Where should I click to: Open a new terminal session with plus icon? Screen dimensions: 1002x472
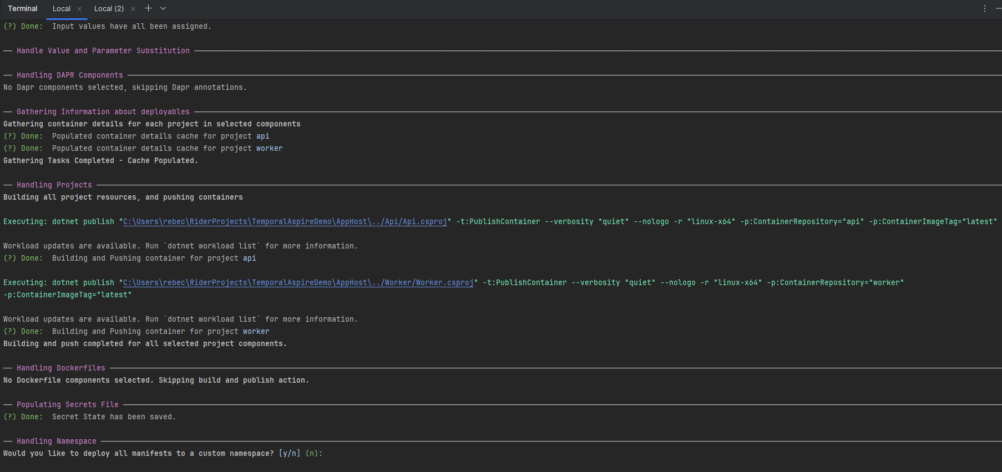148,8
